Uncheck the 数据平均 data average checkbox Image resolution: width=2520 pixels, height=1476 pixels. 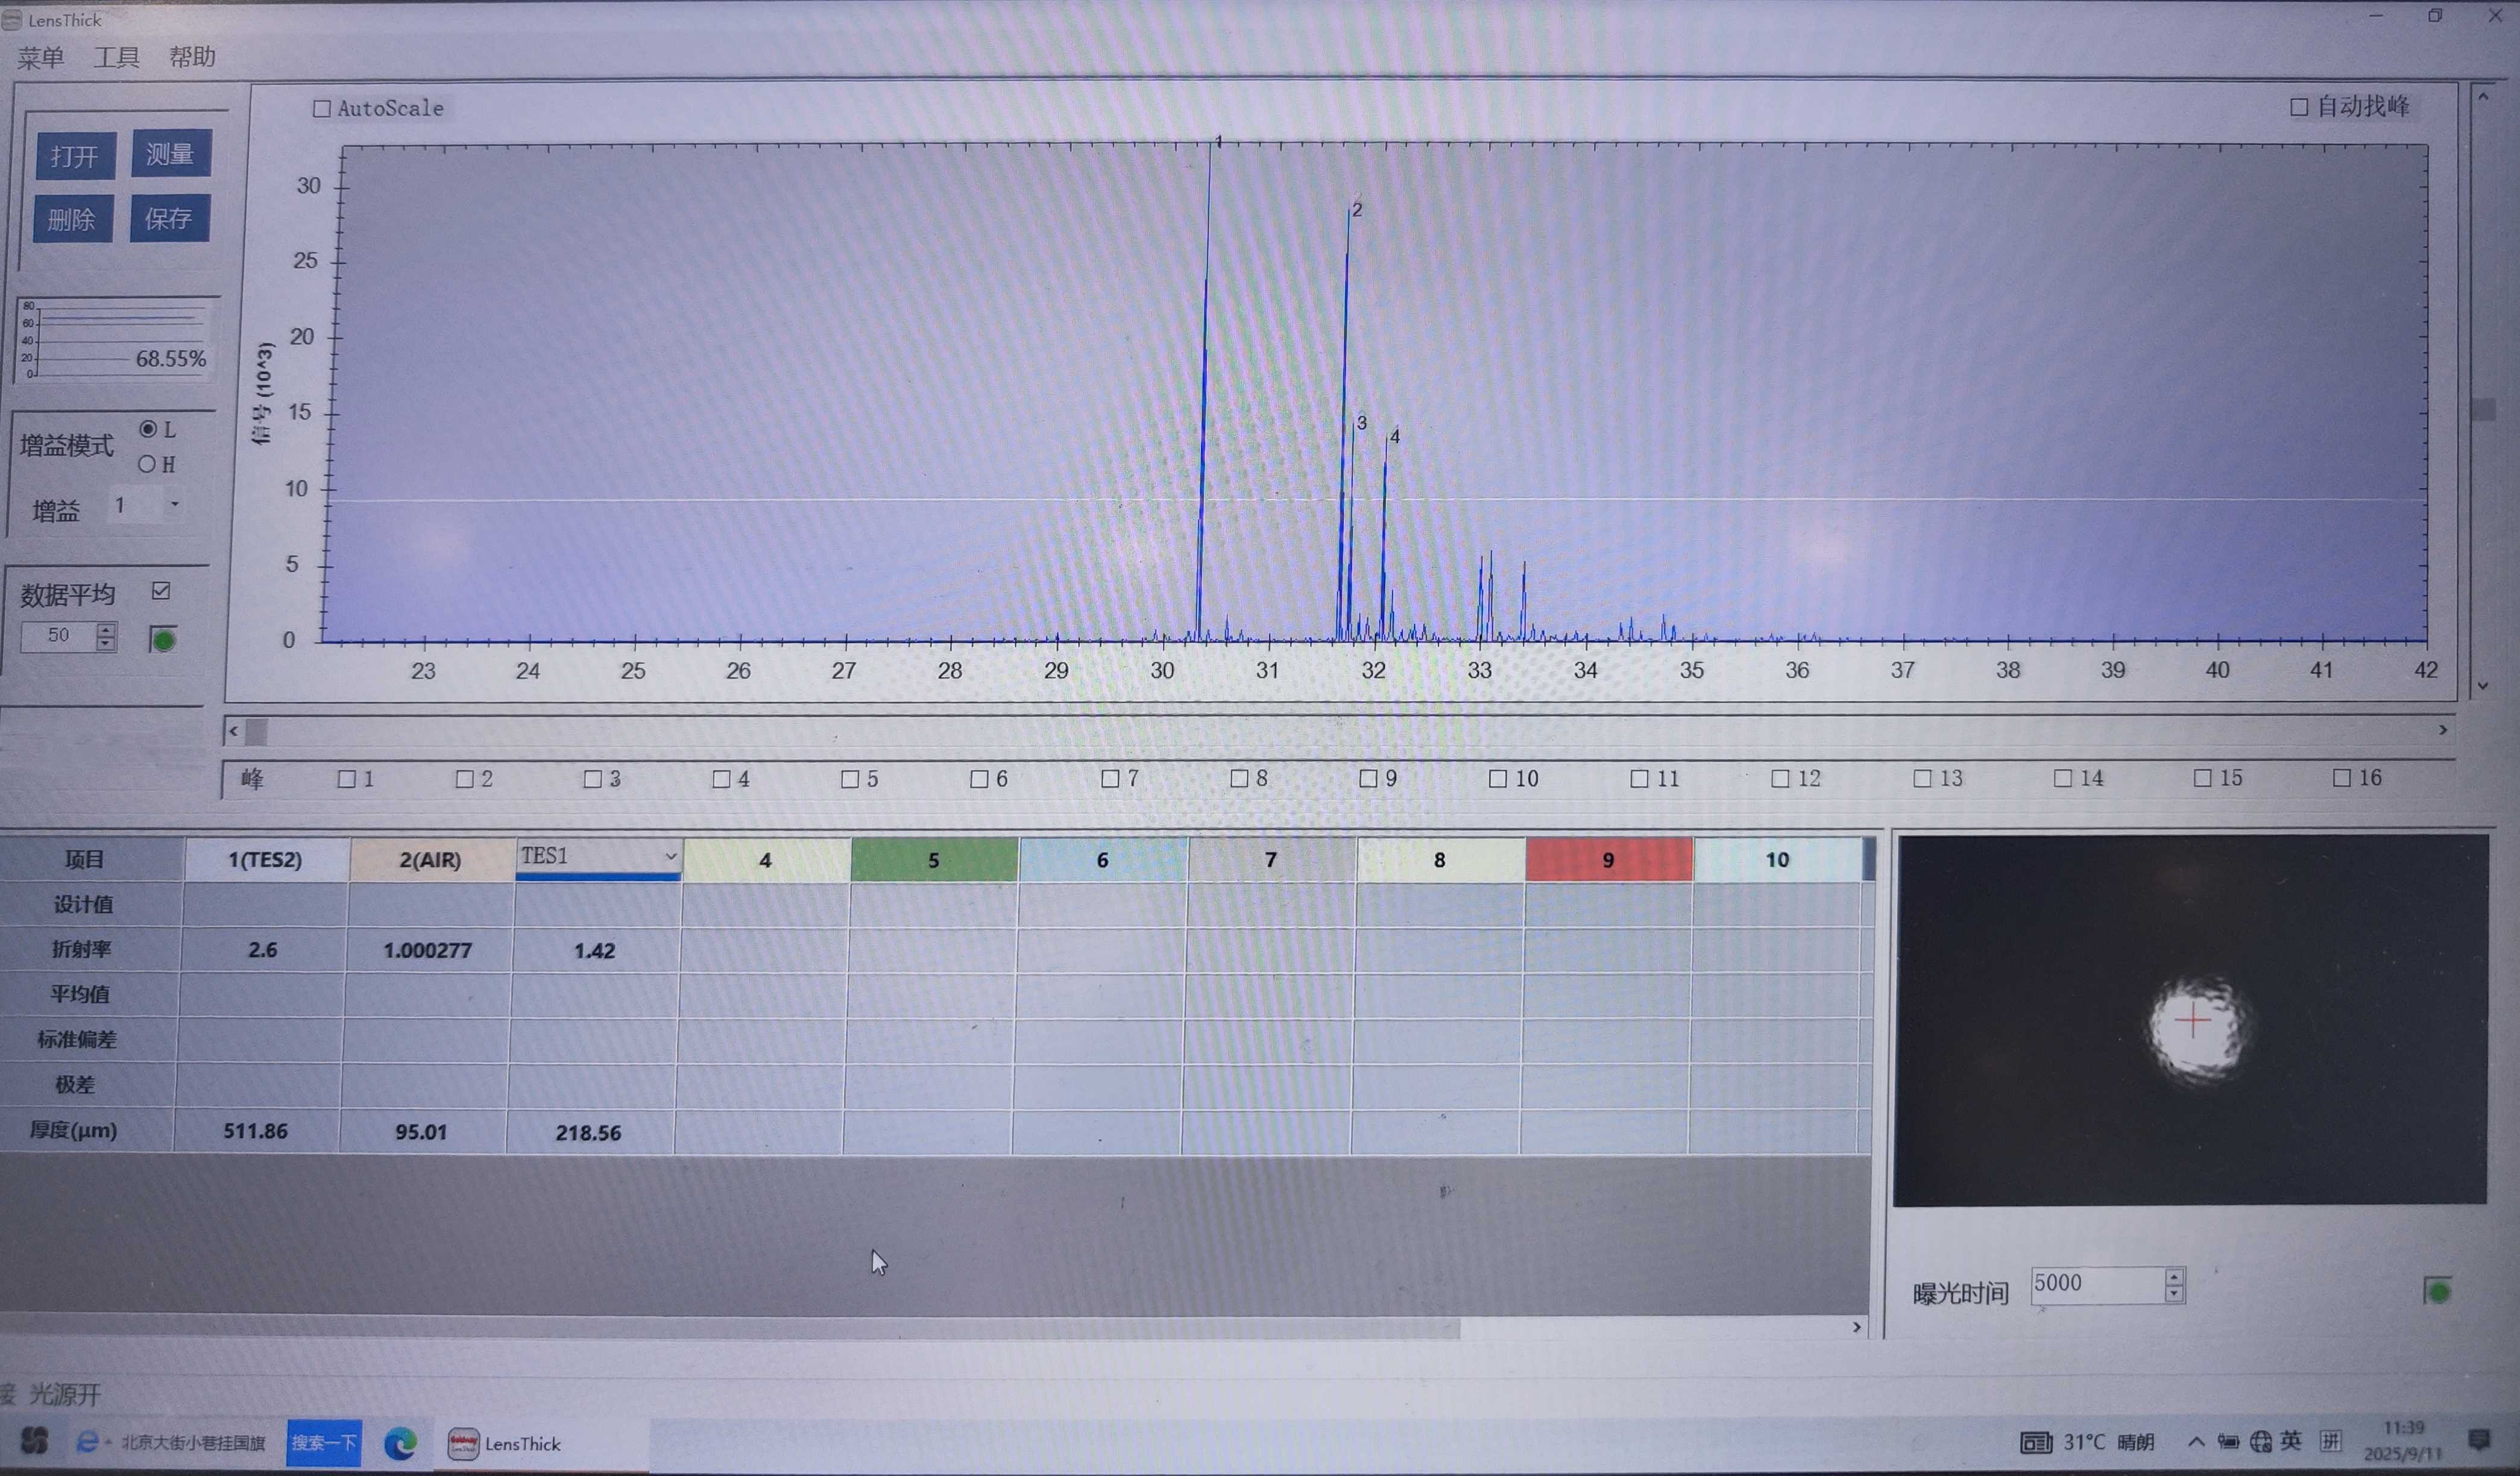tap(161, 591)
